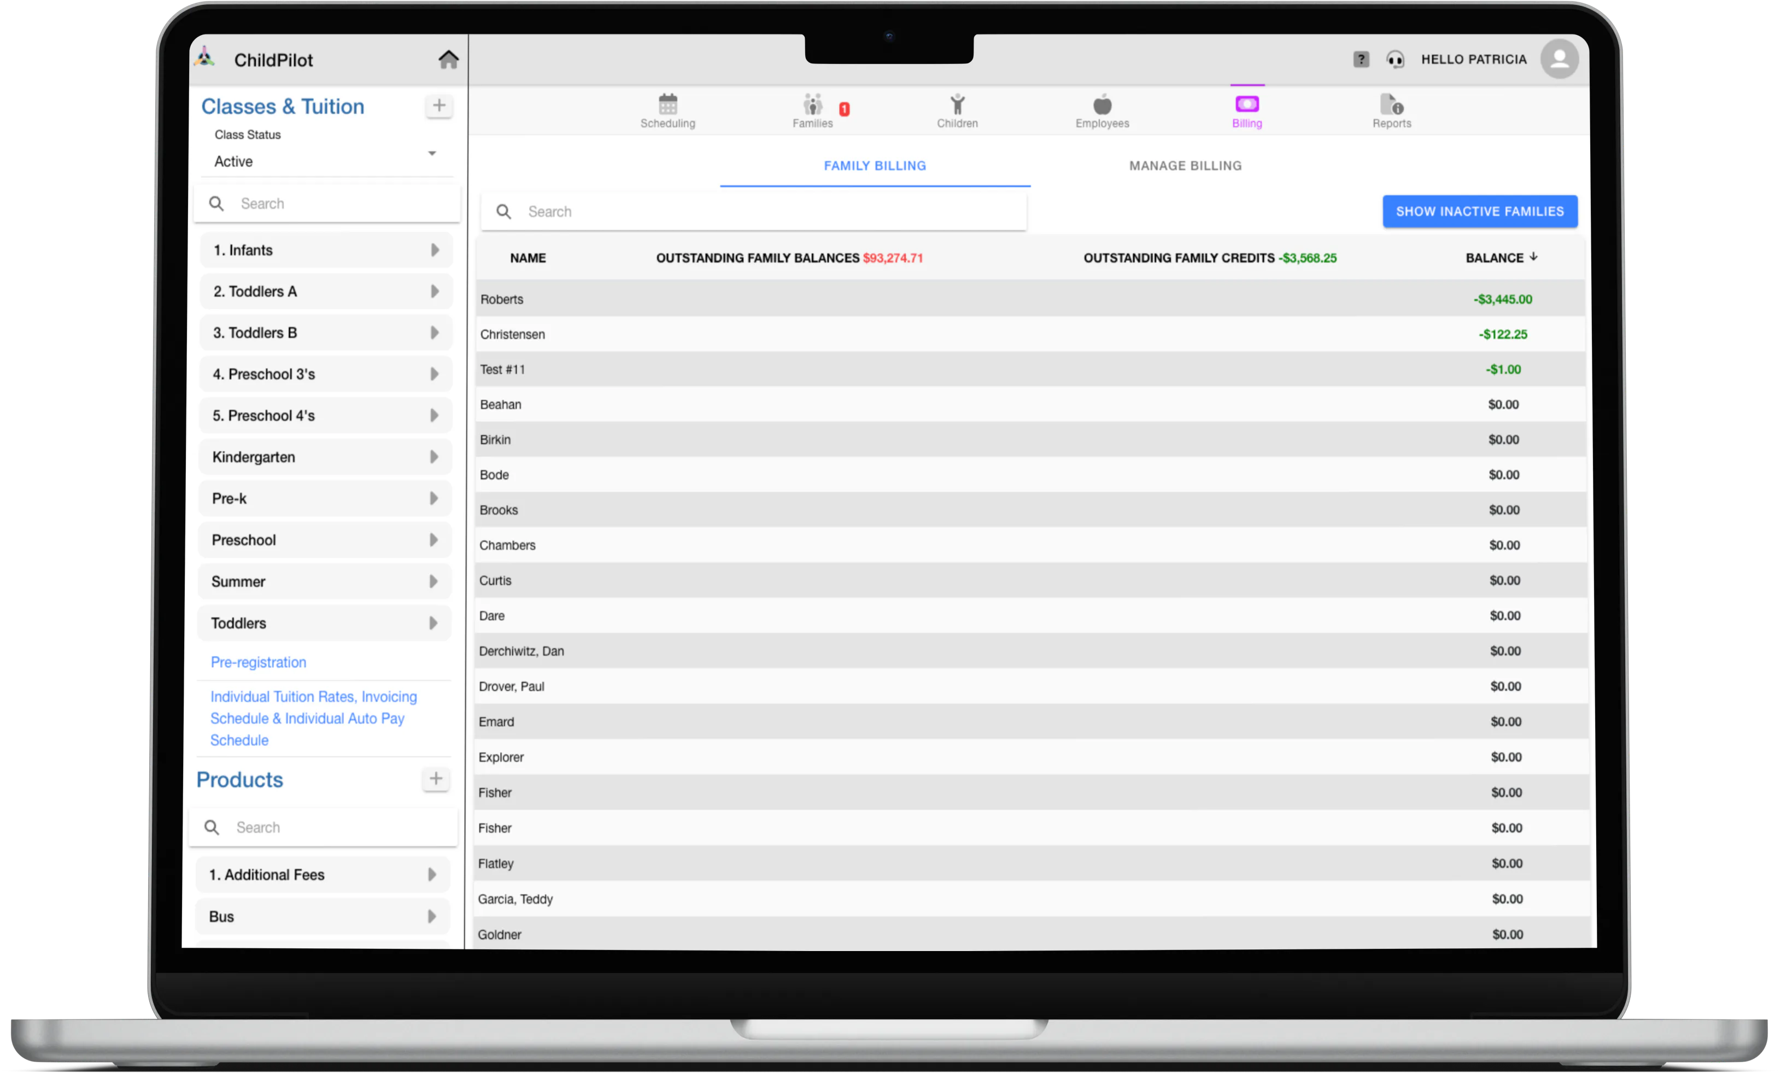Image resolution: width=1781 pixels, height=1073 pixels.
Task: Expand the Pre-k class
Action: coord(325,498)
